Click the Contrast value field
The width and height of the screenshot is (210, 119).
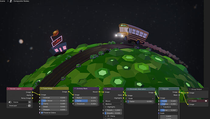click(54, 98)
